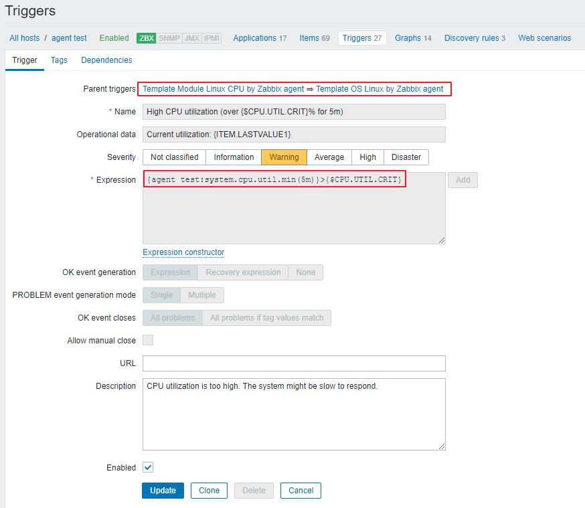Open the Web scenarios tab
585x508 pixels.
(x=544, y=38)
